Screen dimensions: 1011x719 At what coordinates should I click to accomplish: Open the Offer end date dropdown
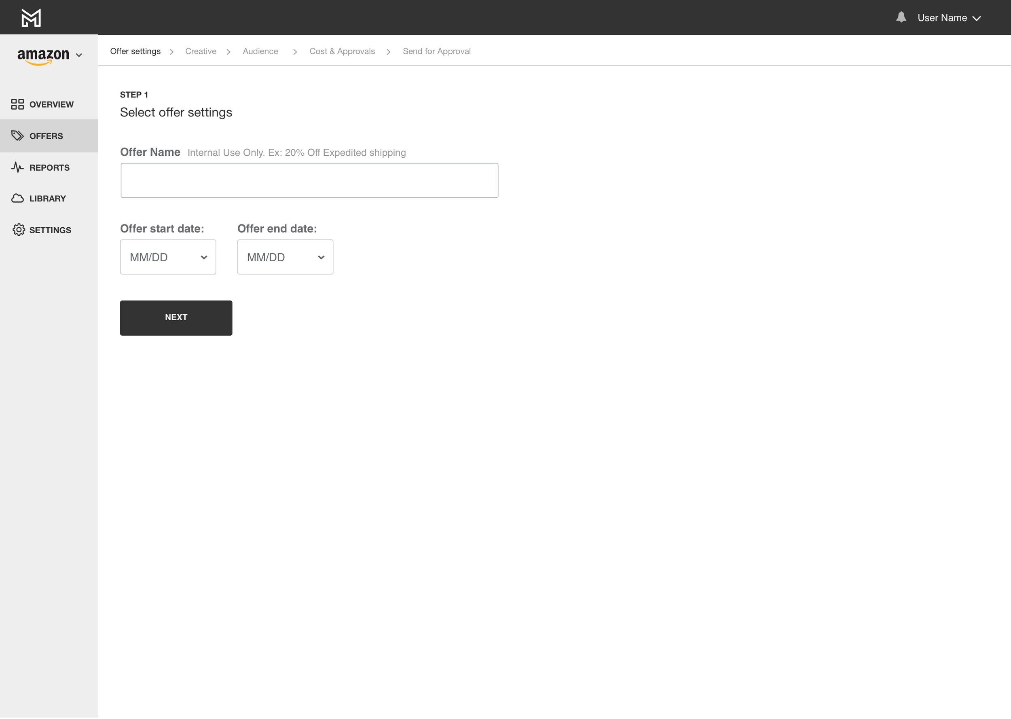pyautogui.click(x=286, y=257)
